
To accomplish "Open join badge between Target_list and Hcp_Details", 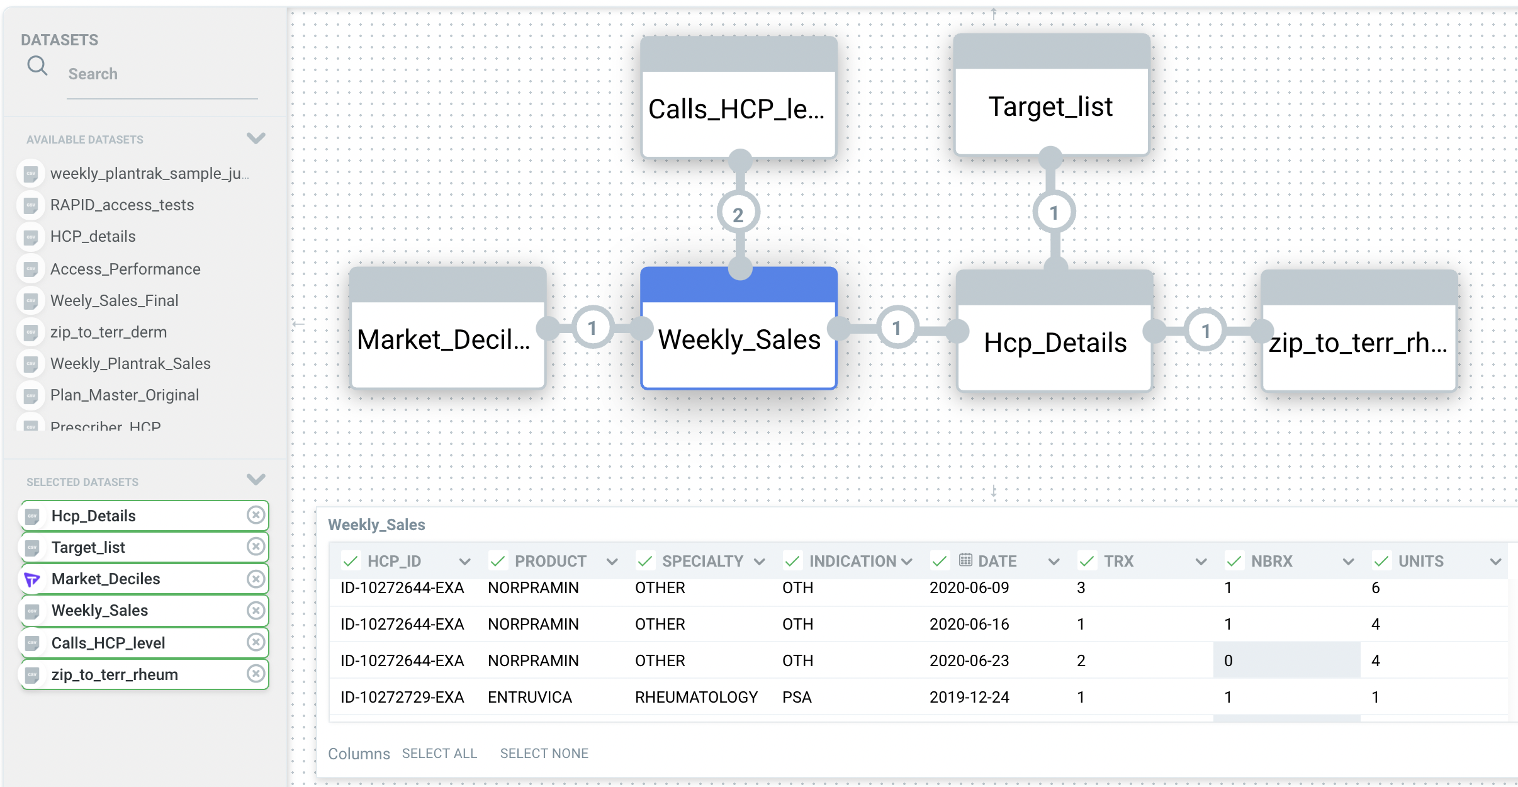I will click(x=1054, y=213).
